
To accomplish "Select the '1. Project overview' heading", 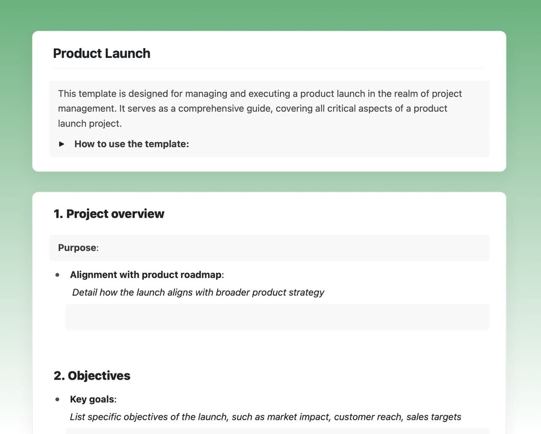I will click(x=109, y=214).
